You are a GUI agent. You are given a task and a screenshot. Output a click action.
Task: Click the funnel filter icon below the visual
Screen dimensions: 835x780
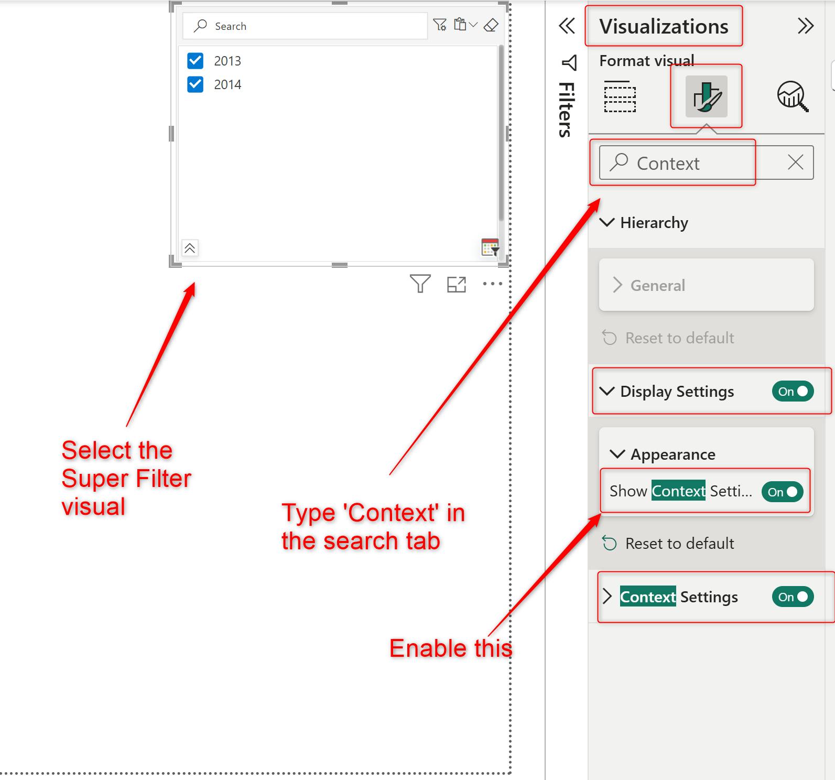420,284
